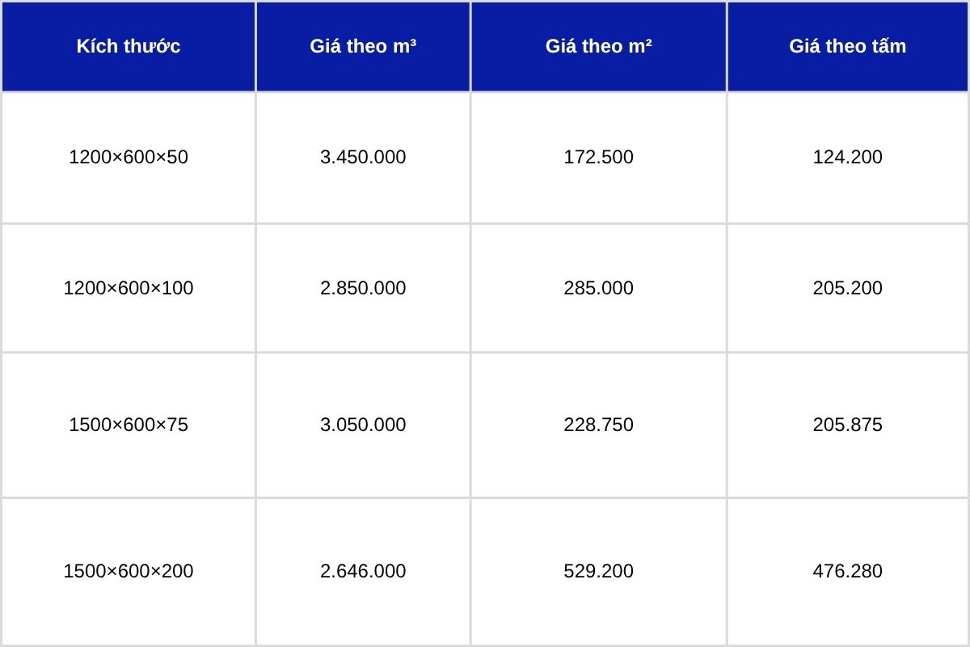The width and height of the screenshot is (970, 647).
Task: Click the 476.280 per-sheet price
Action: [848, 571]
